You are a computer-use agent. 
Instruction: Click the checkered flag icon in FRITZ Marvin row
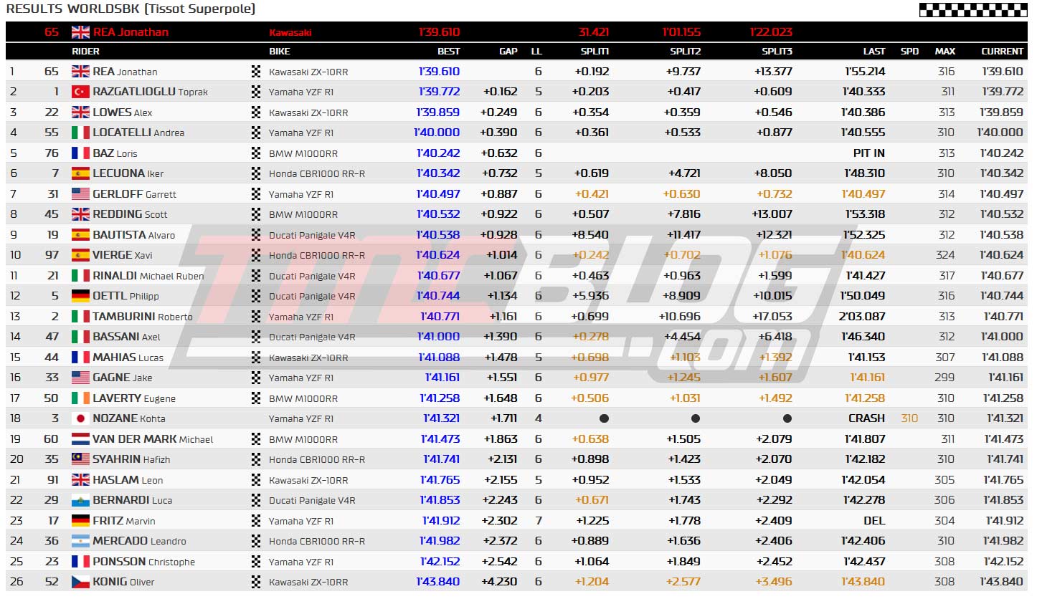pyautogui.click(x=256, y=521)
